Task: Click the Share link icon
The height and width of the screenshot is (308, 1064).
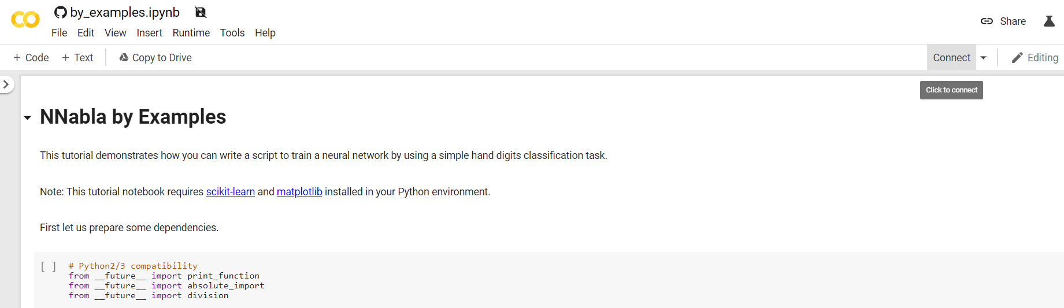Action: 987,21
